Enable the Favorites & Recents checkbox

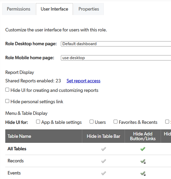tap(116, 122)
